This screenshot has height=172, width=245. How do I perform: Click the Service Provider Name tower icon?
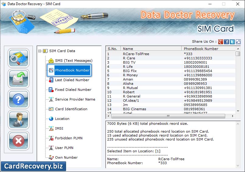(51, 99)
